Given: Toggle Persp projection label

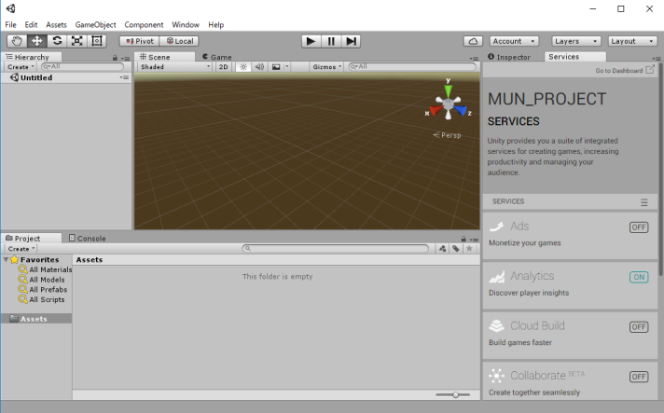Looking at the screenshot, I should [x=448, y=135].
